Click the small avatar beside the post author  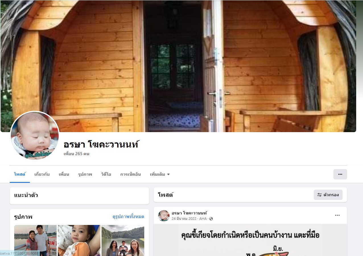(x=164, y=216)
